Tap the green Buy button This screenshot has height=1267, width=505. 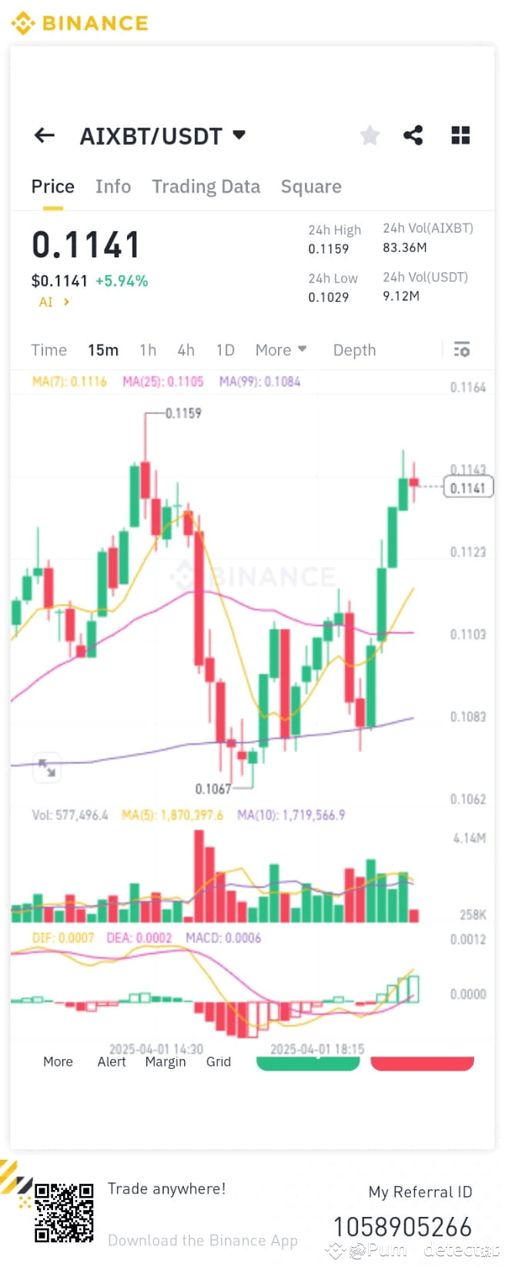(308, 1063)
